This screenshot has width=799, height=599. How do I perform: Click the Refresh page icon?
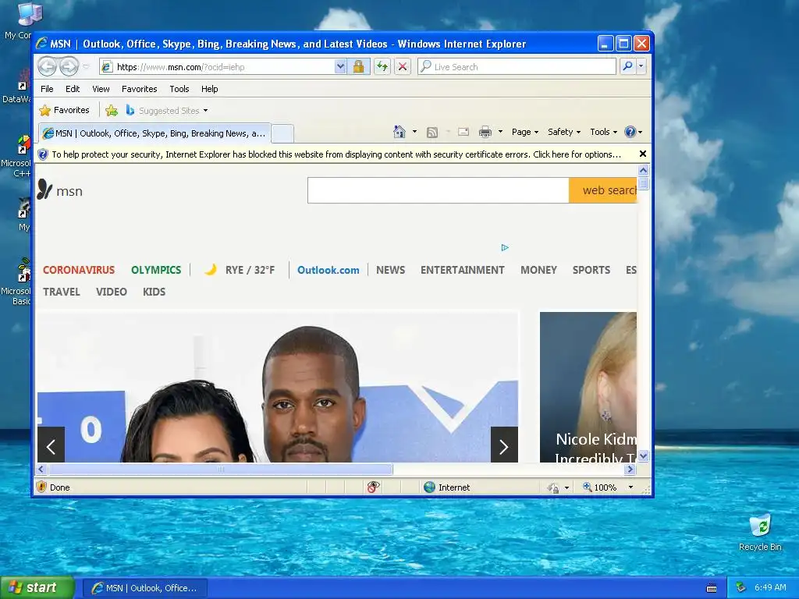pyautogui.click(x=382, y=67)
